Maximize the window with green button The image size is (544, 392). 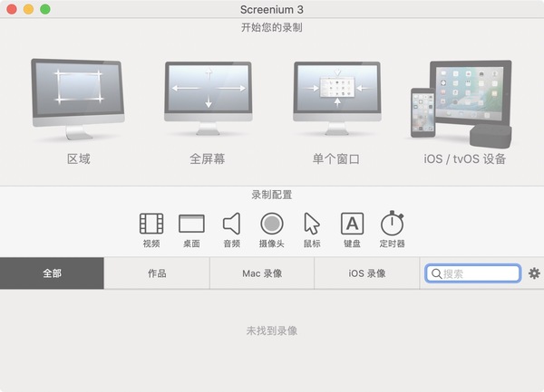tap(45, 9)
